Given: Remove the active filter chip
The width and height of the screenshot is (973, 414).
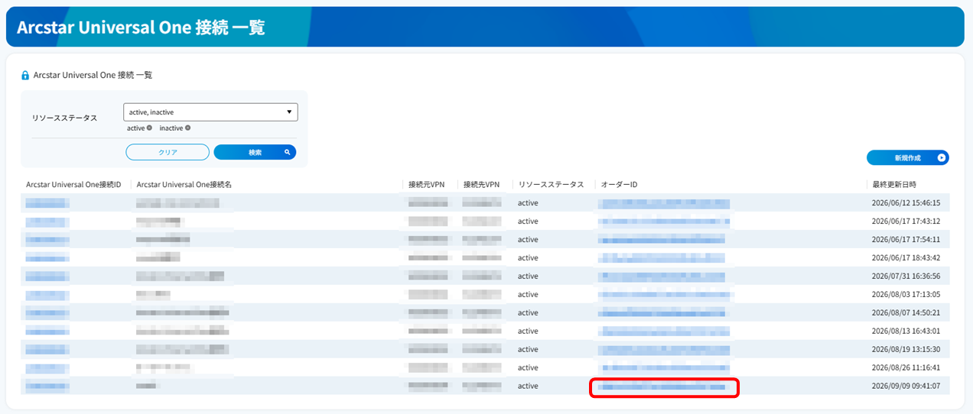Looking at the screenshot, I should click(149, 128).
